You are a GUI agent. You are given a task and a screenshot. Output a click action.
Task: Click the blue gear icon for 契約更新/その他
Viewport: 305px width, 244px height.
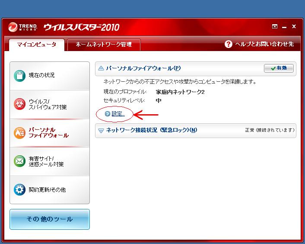coord(20,189)
